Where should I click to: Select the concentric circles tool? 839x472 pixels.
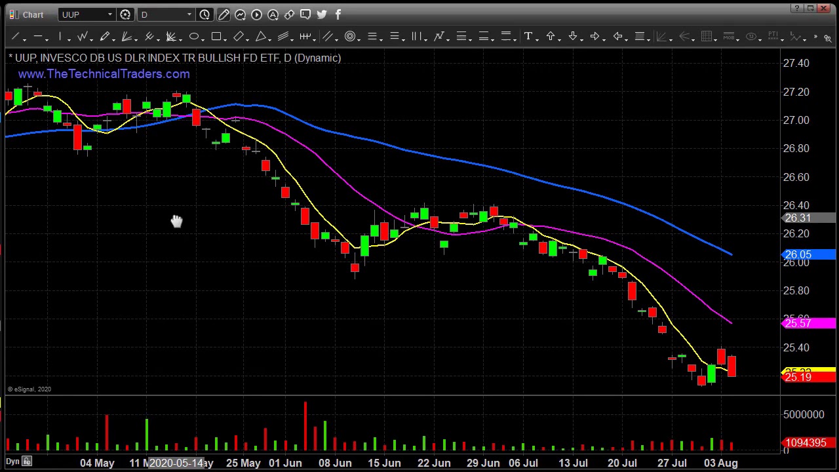click(350, 37)
